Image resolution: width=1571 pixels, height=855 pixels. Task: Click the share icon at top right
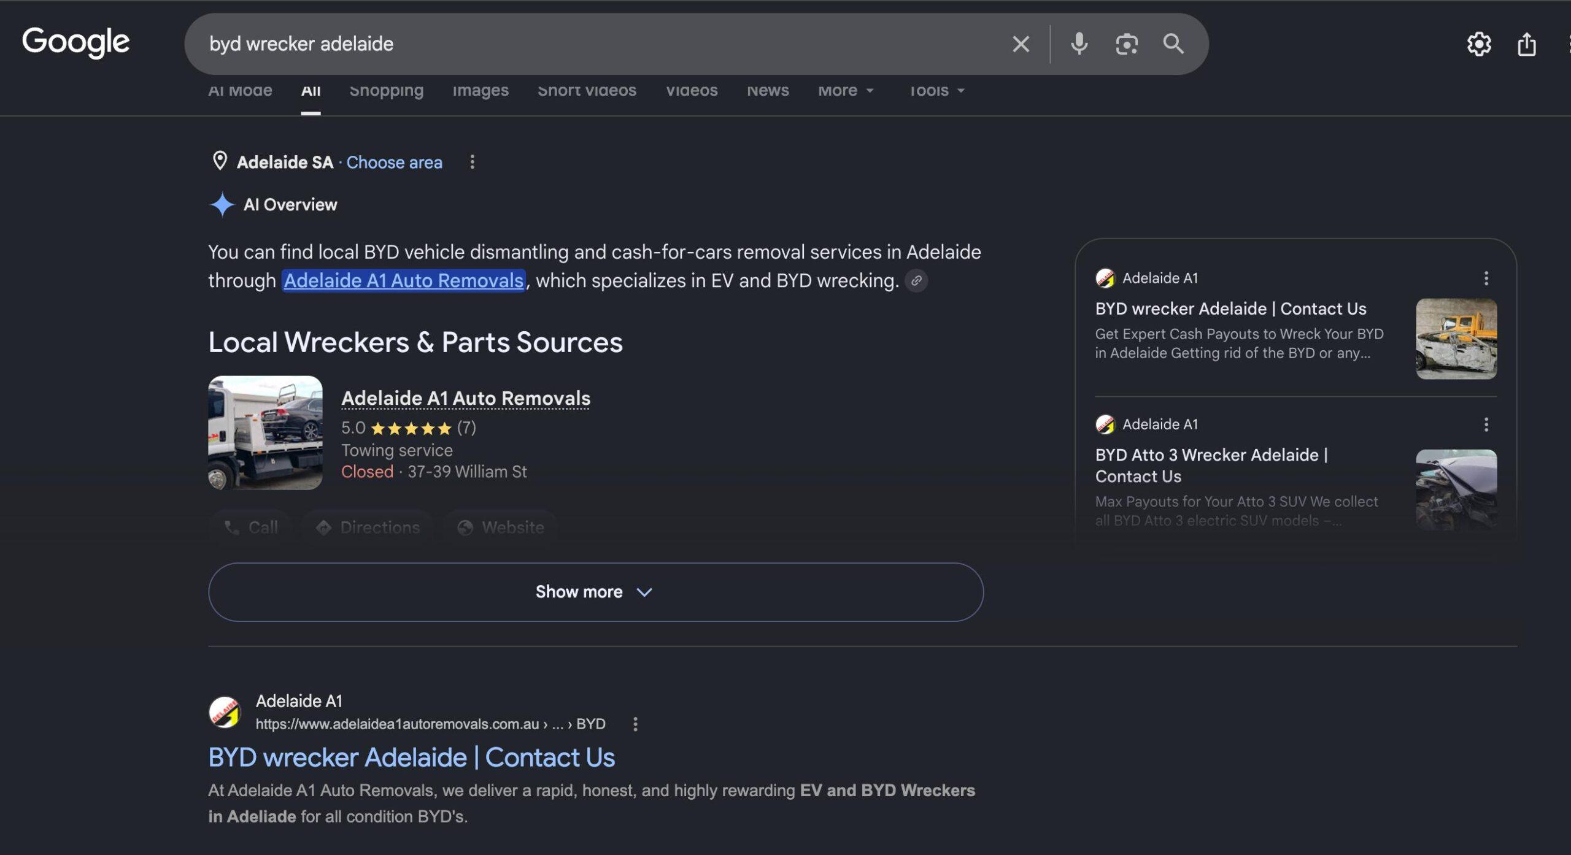pyautogui.click(x=1526, y=44)
